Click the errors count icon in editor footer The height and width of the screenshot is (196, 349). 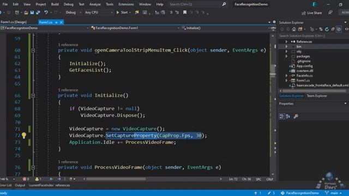(26, 179)
